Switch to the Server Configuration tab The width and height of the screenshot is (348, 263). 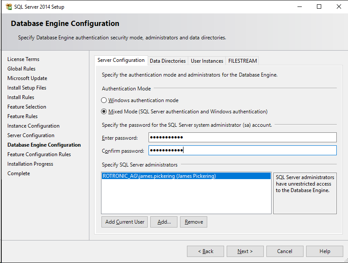(121, 60)
